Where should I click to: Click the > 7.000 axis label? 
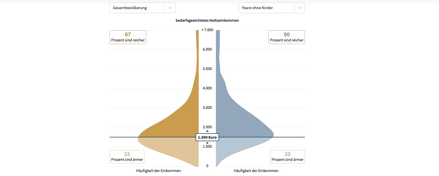tap(207, 30)
